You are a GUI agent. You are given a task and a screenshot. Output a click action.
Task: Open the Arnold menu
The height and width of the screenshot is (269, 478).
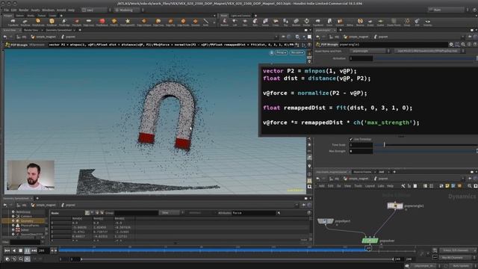tap(61, 10)
